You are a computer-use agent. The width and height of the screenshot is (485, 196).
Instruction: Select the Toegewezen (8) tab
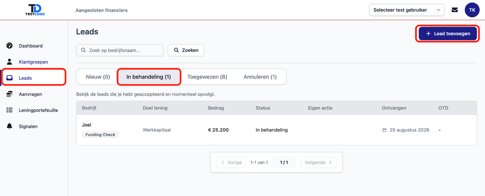(x=207, y=77)
